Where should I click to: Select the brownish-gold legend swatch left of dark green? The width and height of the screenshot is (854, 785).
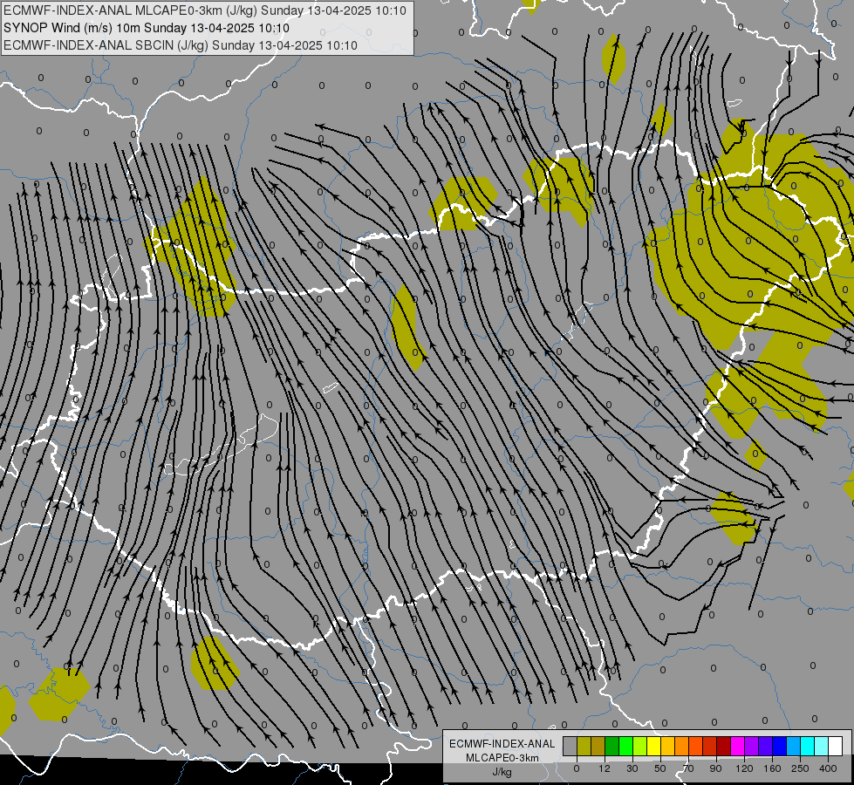[x=598, y=746]
